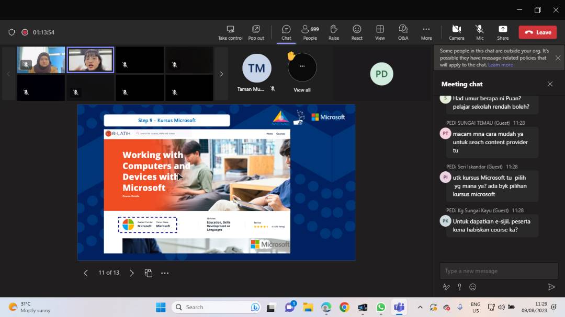This screenshot has height=317, width=565.
Task: Click sender name PEDi Kg Sungai Kayu (Guest)
Action: (x=478, y=210)
